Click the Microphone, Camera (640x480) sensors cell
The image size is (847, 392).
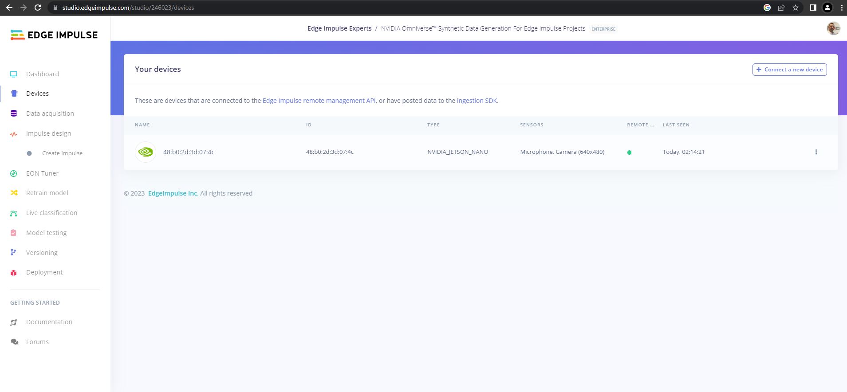(x=562, y=152)
